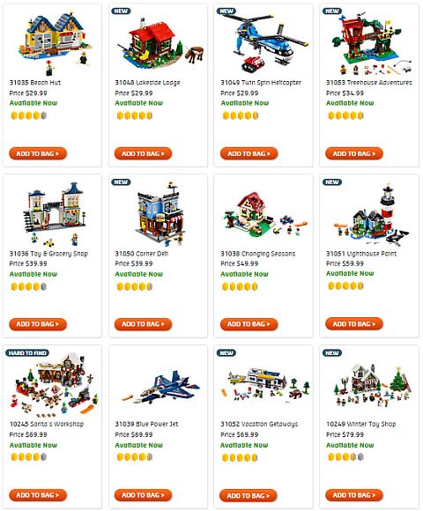Open the Beach Hut product image
Viewport: 423px width, 511px height.
(55, 42)
